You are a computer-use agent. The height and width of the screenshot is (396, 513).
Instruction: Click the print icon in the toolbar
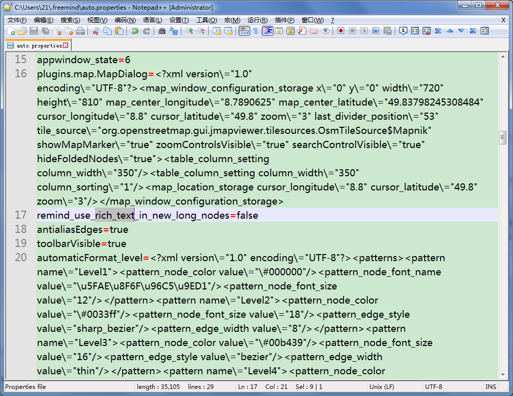coord(80,31)
